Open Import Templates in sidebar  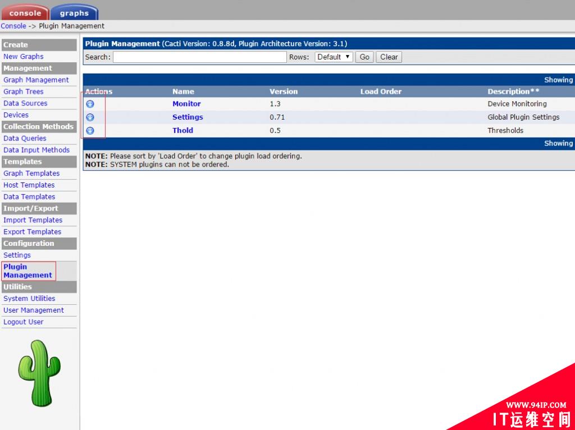coord(33,220)
